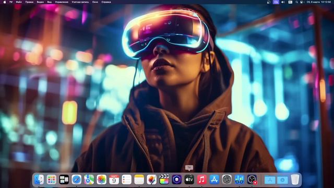Open the Photos app in Dock
This screenshot has height=188, width=334.
[102, 180]
